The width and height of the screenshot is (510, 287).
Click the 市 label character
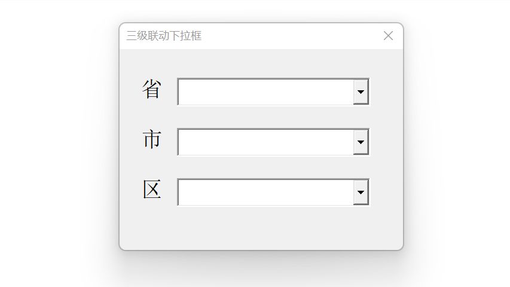151,140
